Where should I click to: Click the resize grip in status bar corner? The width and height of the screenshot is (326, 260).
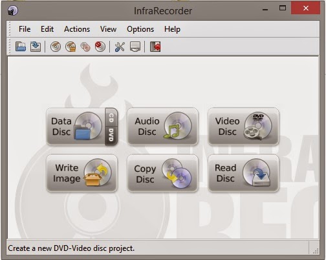[316, 251]
